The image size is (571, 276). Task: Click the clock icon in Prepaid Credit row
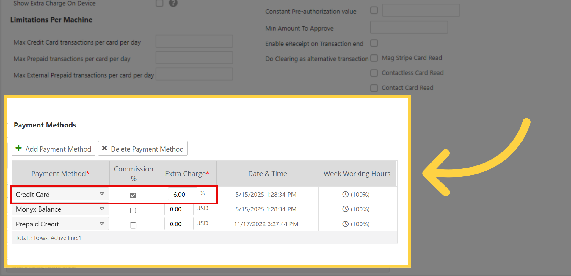[x=345, y=224]
